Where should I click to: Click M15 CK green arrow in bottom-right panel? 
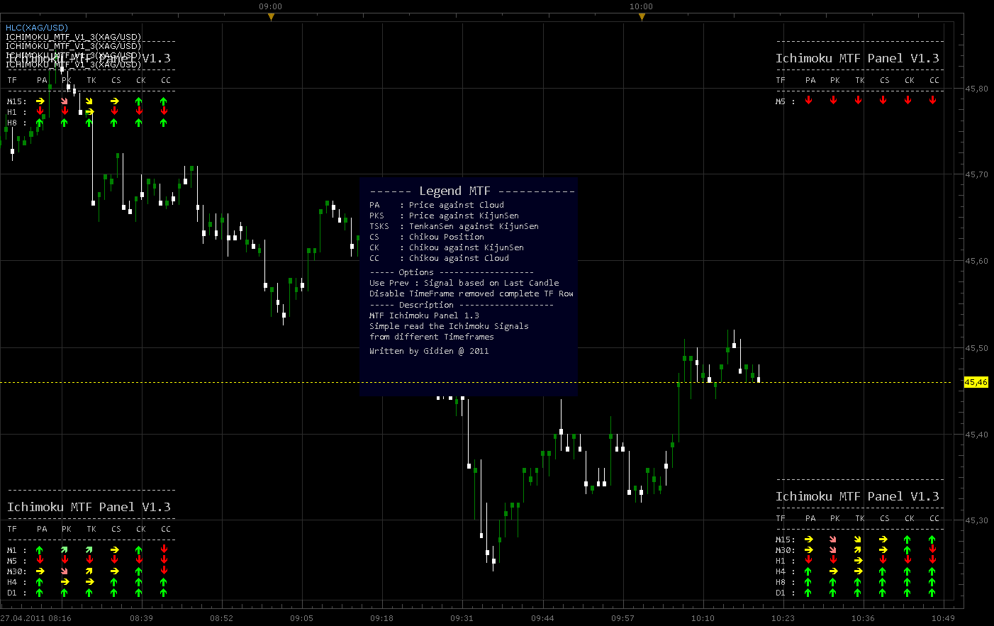907,540
